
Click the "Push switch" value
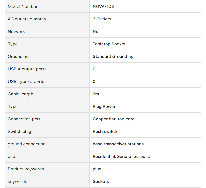click(x=105, y=131)
